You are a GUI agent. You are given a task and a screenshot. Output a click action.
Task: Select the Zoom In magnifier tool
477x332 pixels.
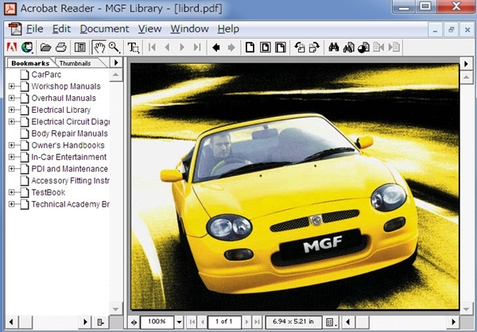click(x=114, y=48)
